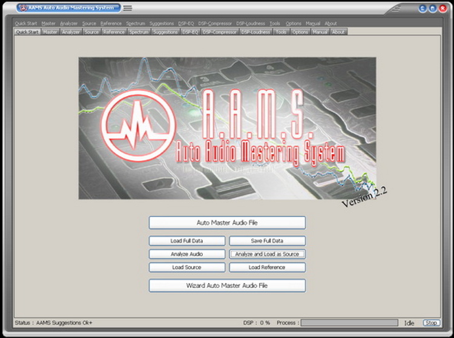Open the DSP-EQ menu
This screenshot has height=338, width=454.
point(186,24)
